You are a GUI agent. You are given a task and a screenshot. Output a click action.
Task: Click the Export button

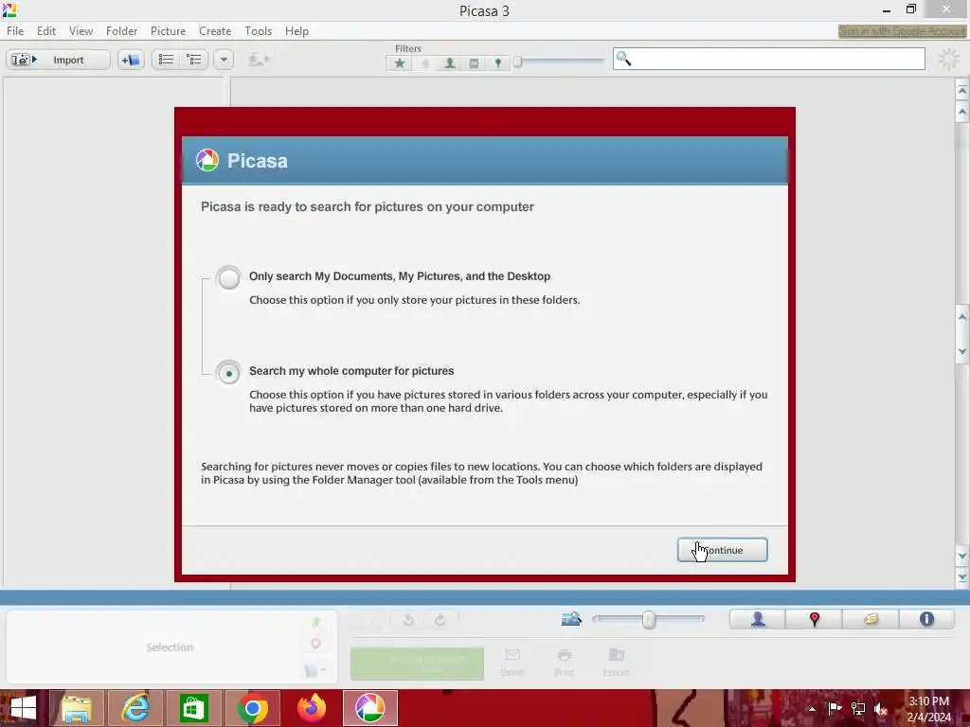(616, 663)
